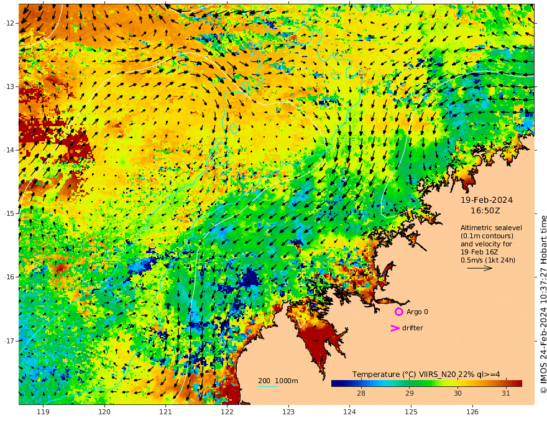Click the latitude -15 axis label
The width and height of the screenshot is (547, 423).
tap(9, 213)
